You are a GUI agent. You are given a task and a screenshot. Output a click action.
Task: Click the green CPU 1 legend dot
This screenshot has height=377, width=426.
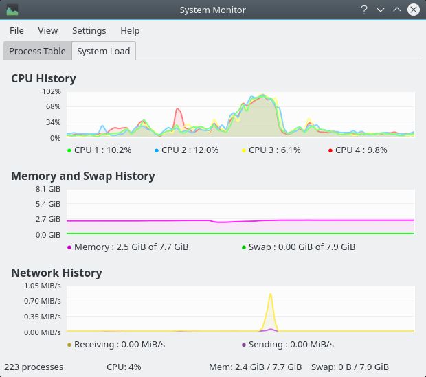[x=69, y=150]
